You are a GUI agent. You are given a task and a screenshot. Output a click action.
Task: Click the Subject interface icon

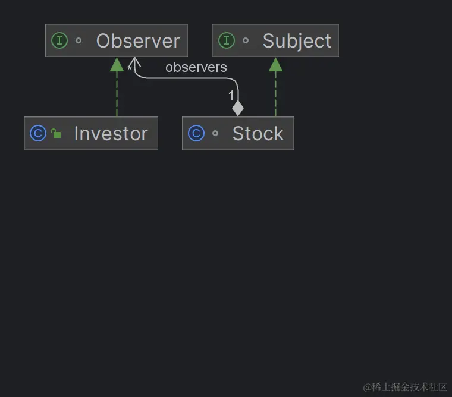coord(226,40)
